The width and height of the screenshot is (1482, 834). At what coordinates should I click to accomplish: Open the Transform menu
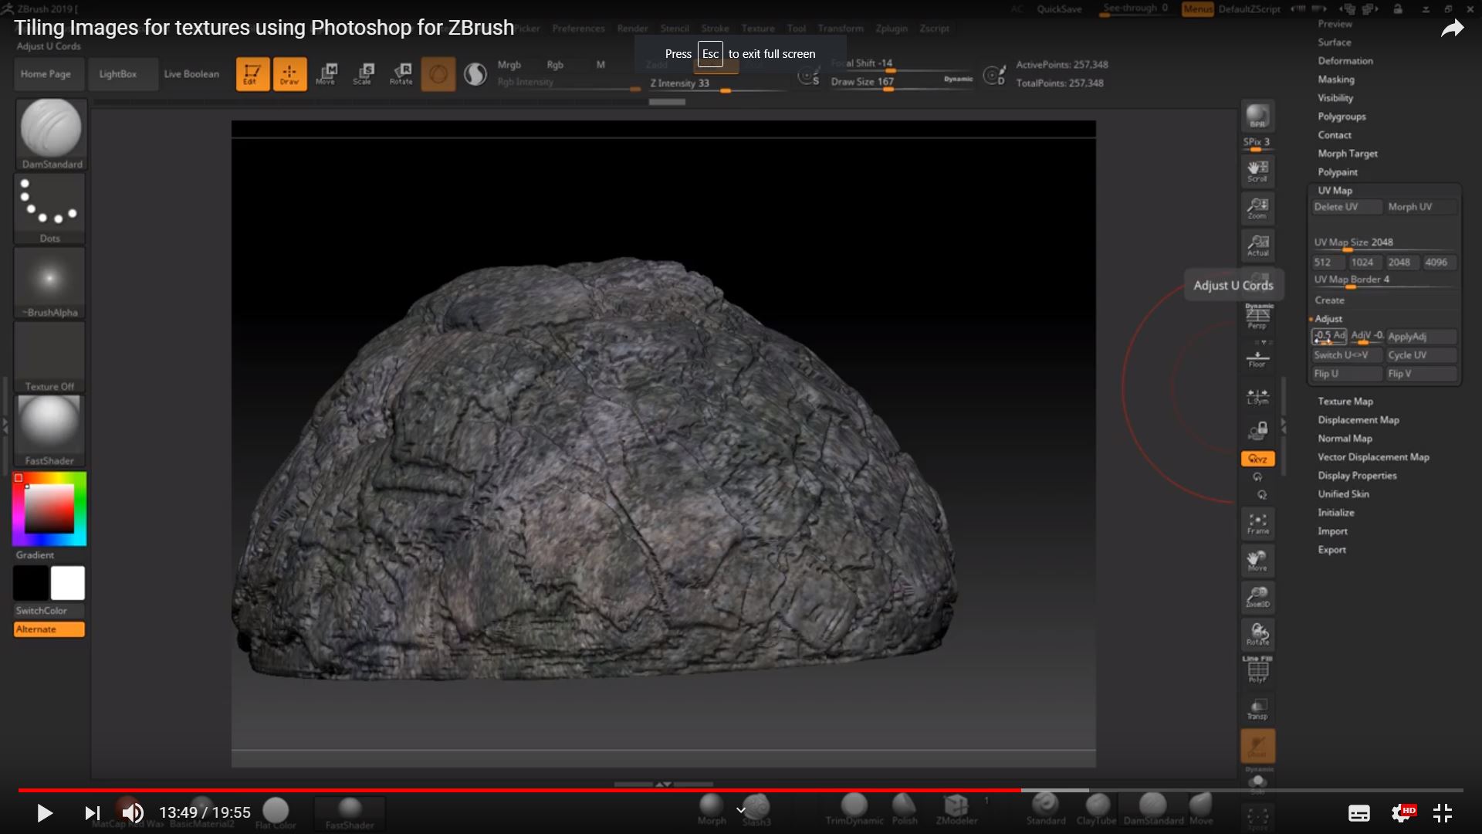pos(841,29)
